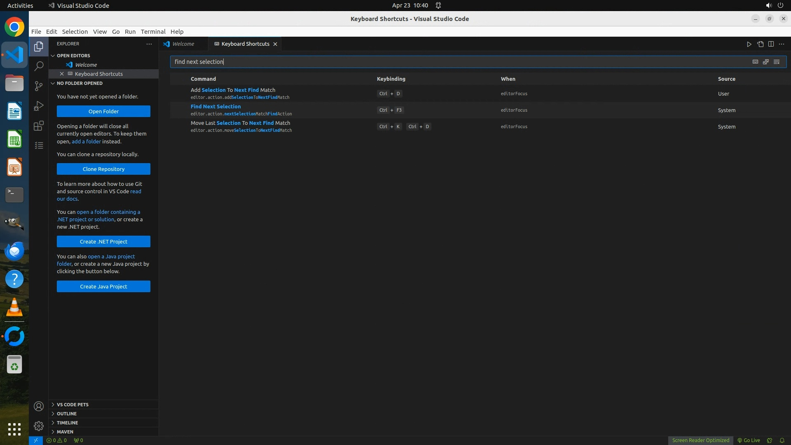Open the Search view in activity bar
The image size is (791, 445).
(x=39, y=66)
